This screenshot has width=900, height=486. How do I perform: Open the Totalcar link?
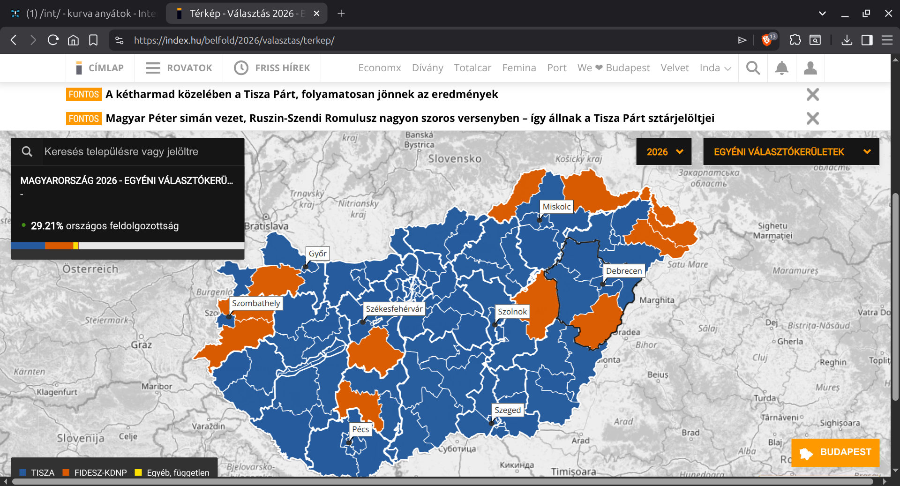pyautogui.click(x=472, y=68)
